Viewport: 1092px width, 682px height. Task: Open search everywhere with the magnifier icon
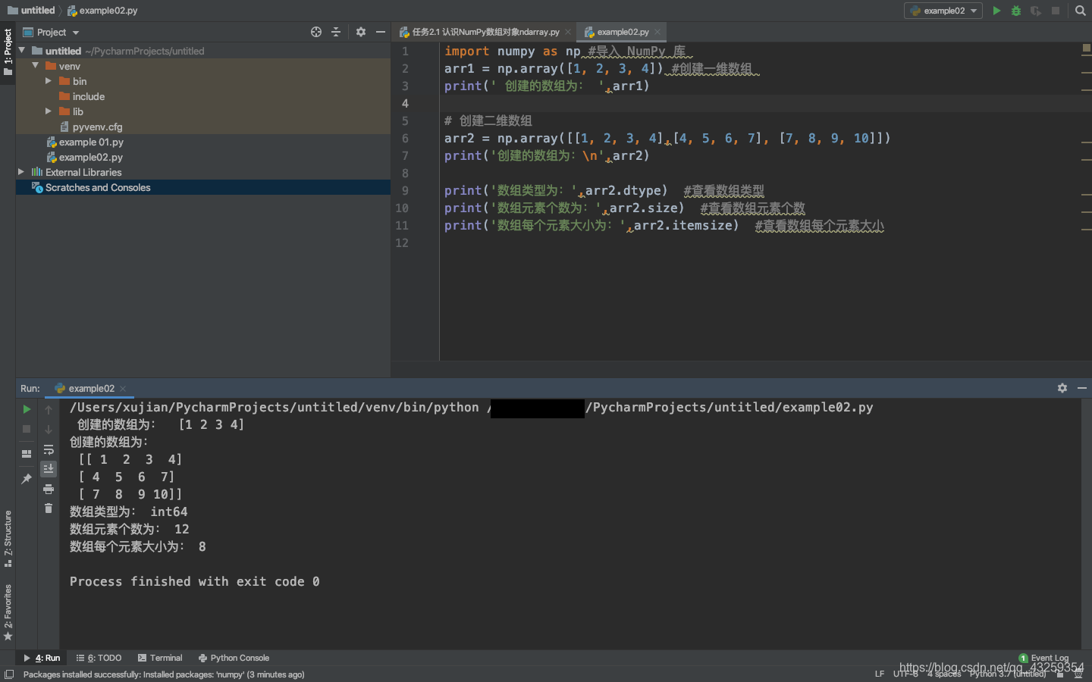click(1080, 10)
